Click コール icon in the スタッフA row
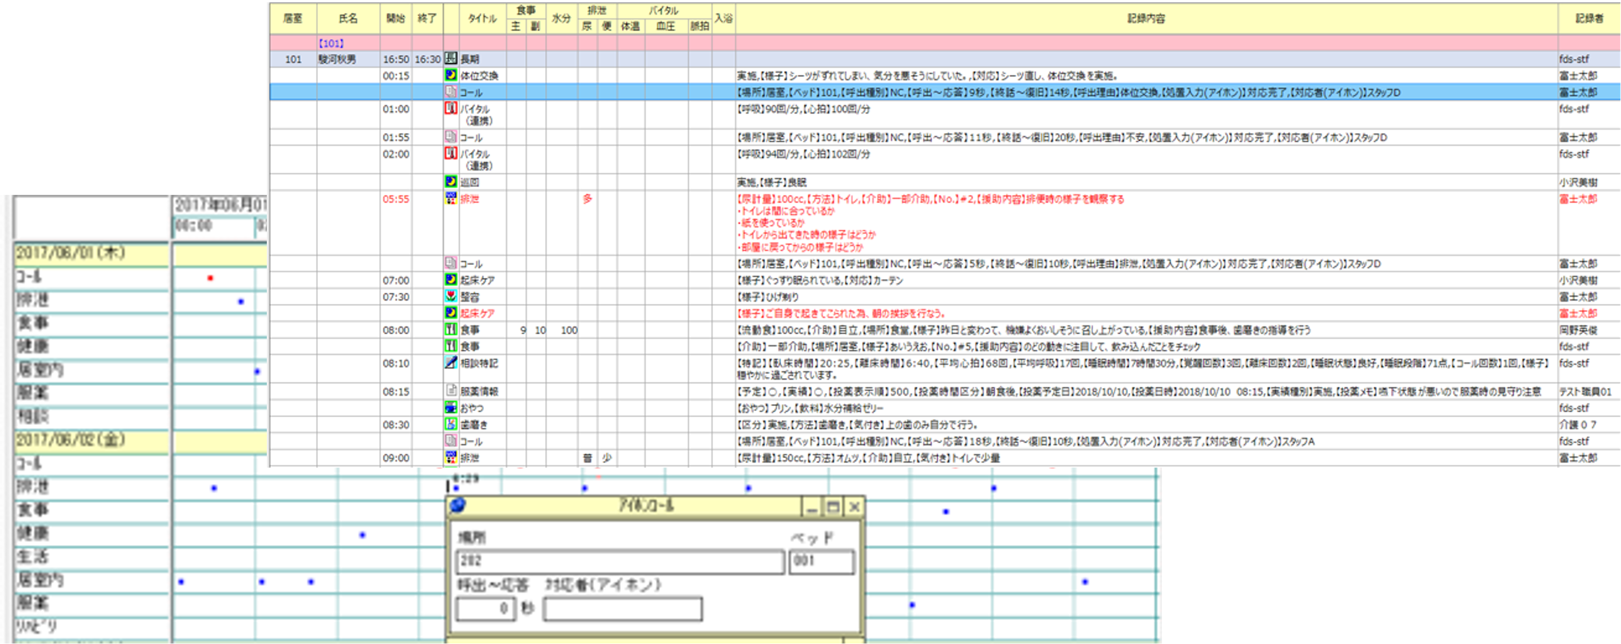This screenshot has height=644, width=1621. coord(451,440)
